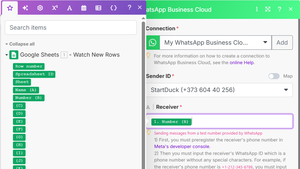Open the AI sparkle functions tab

(25, 8)
